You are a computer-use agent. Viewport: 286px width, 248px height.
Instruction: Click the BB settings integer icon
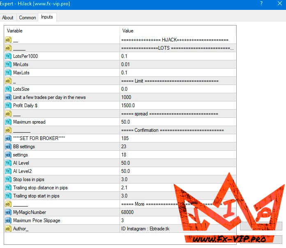click(8, 147)
